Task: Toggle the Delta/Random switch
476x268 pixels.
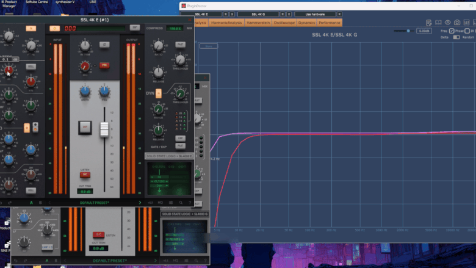Action: [x=457, y=37]
